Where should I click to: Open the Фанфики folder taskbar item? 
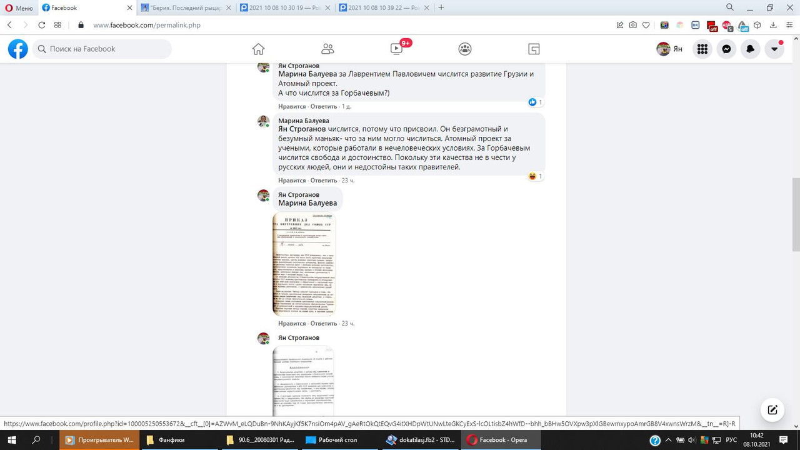pyautogui.click(x=179, y=440)
